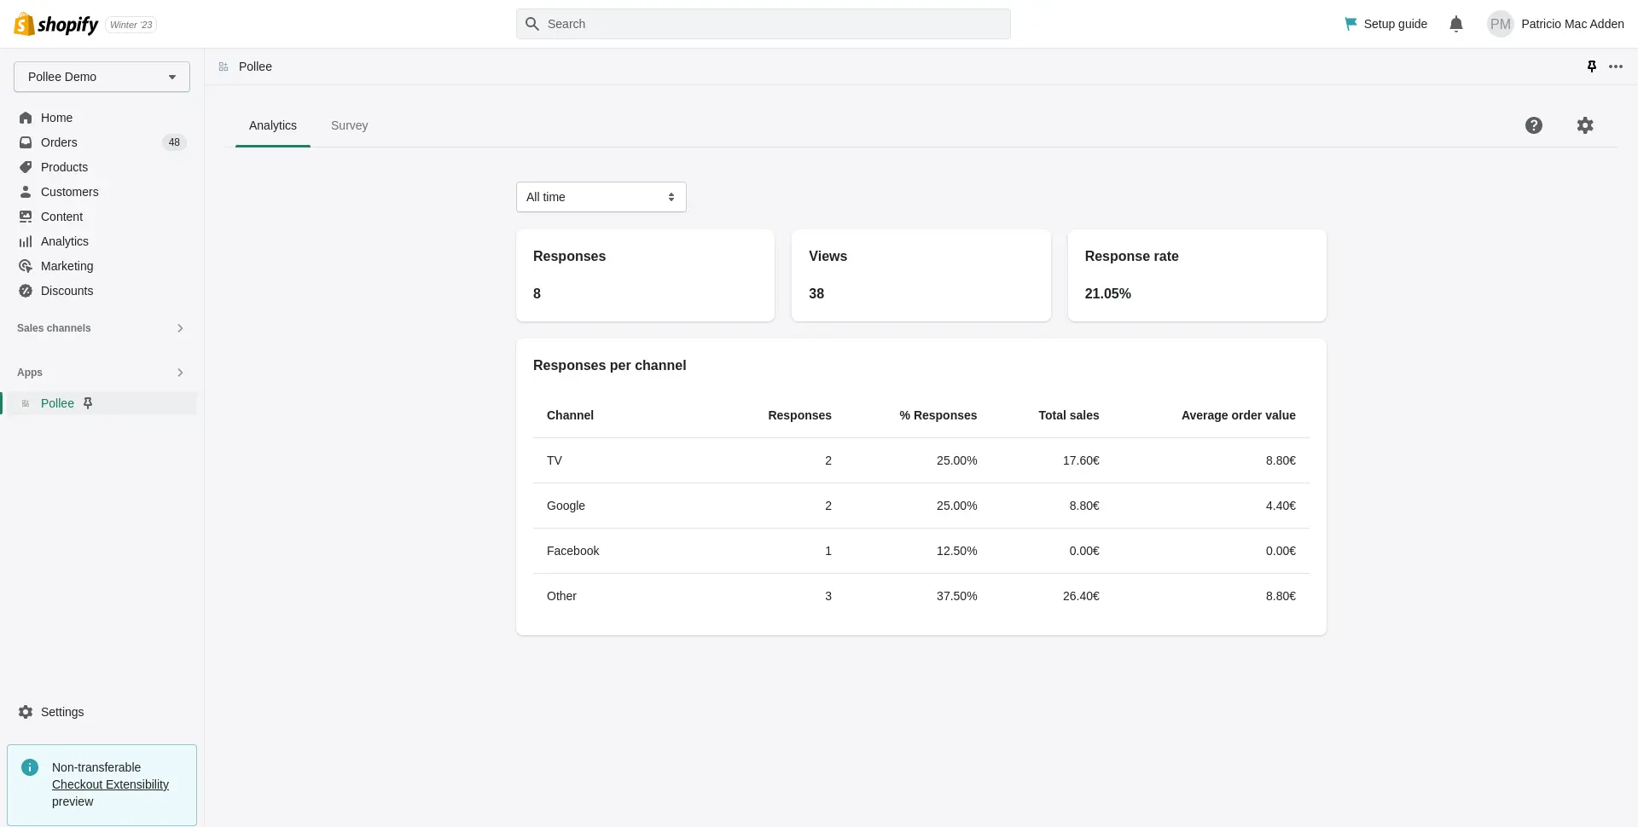
Task: Open the notification bell
Action: [1456, 24]
